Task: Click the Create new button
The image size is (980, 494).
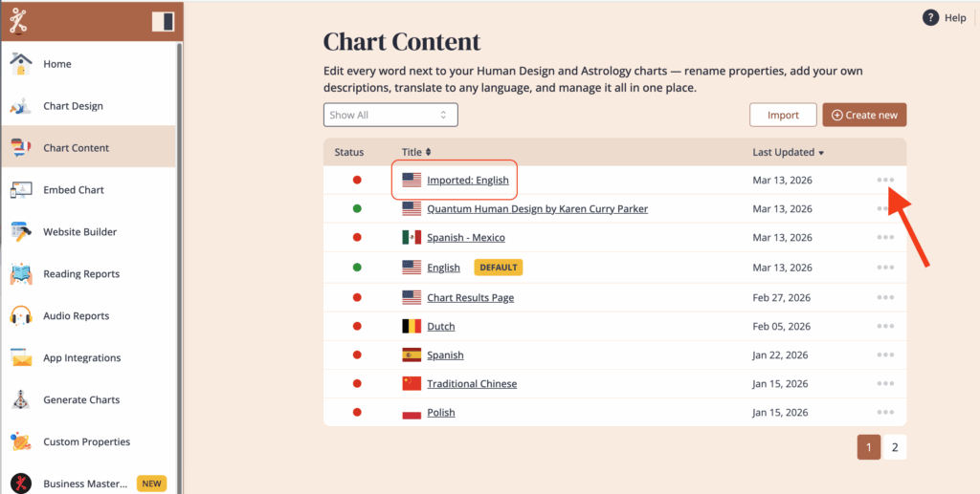Action: pyautogui.click(x=864, y=115)
